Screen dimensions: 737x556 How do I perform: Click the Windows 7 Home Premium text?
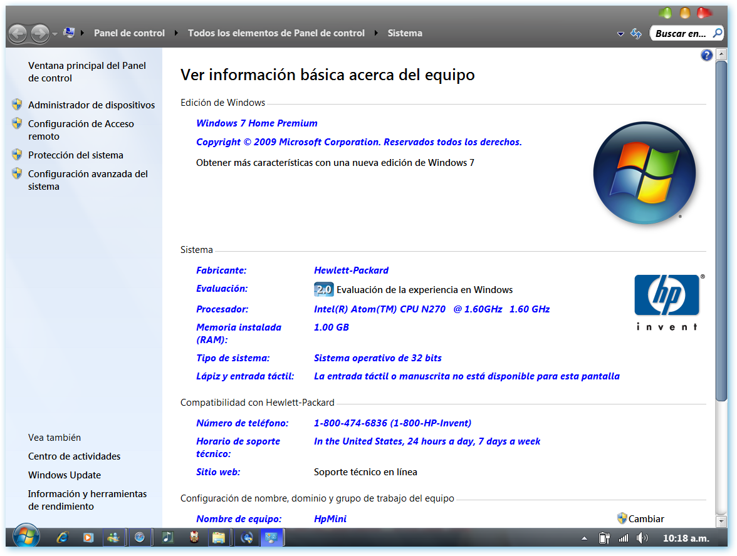click(257, 123)
